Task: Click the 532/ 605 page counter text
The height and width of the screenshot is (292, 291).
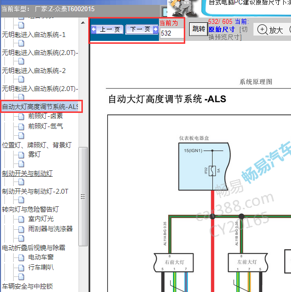Action: click(220, 21)
